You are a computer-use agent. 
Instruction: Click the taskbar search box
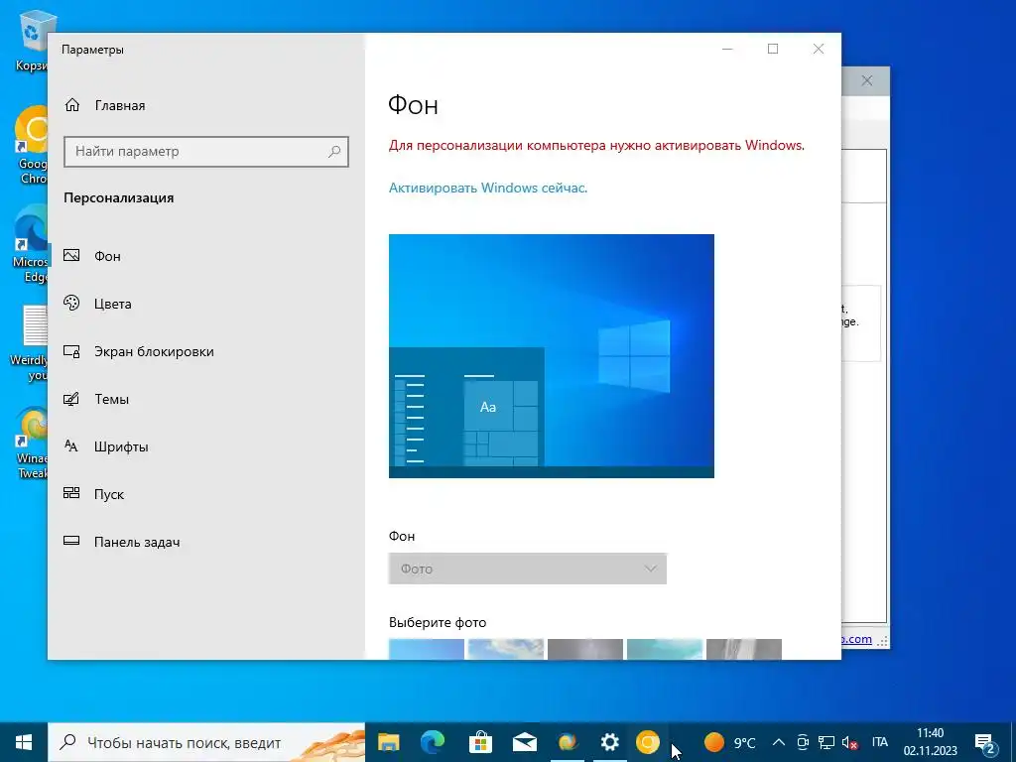coord(206,742)
